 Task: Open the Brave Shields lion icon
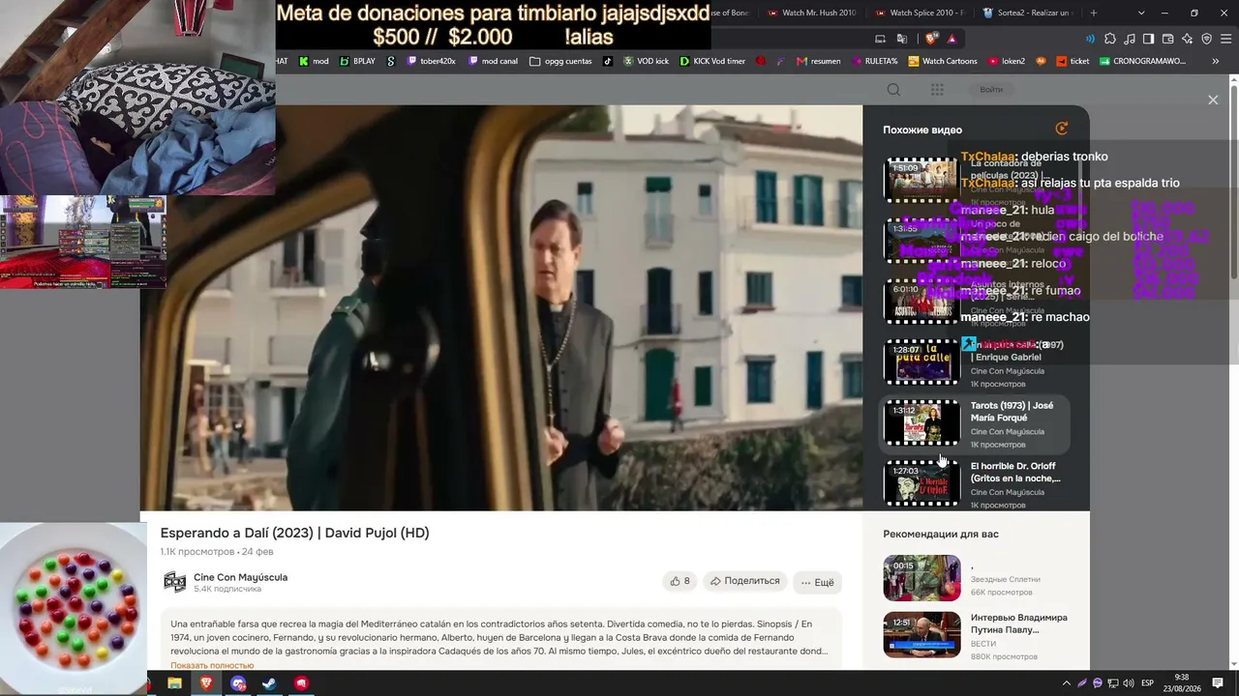931,39
